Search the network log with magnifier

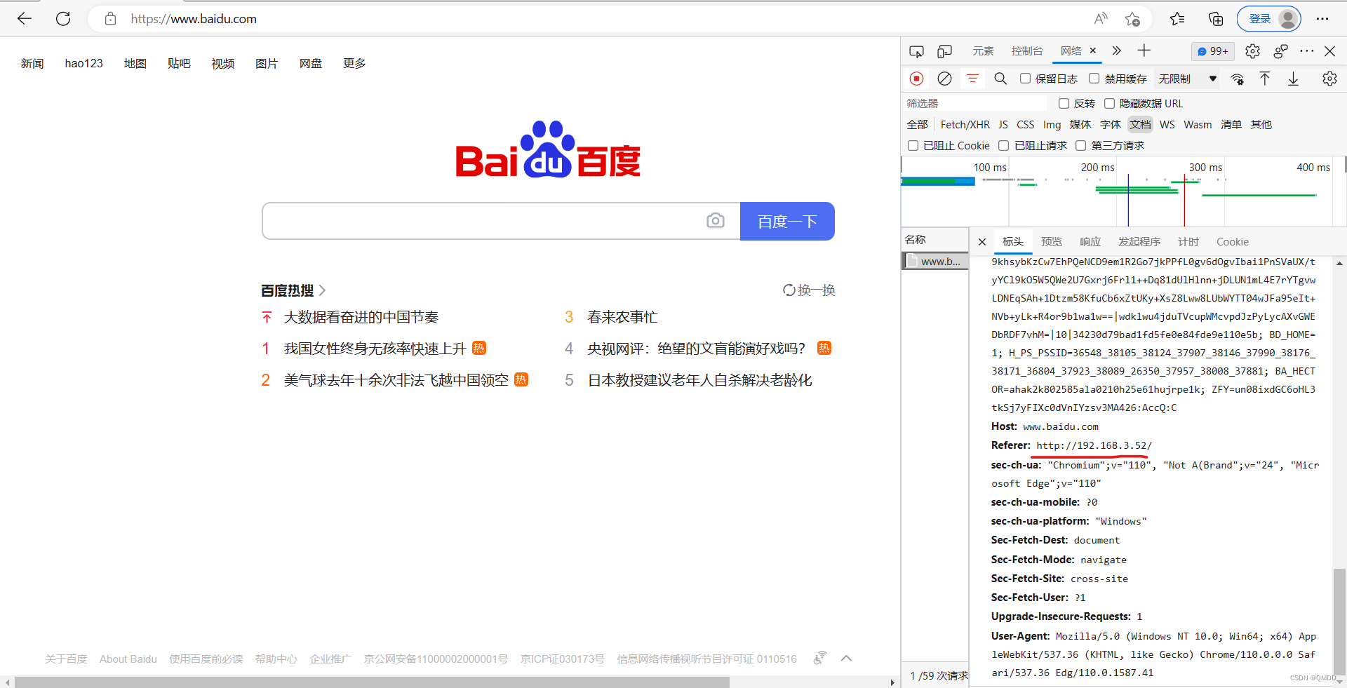(1000, 79)
